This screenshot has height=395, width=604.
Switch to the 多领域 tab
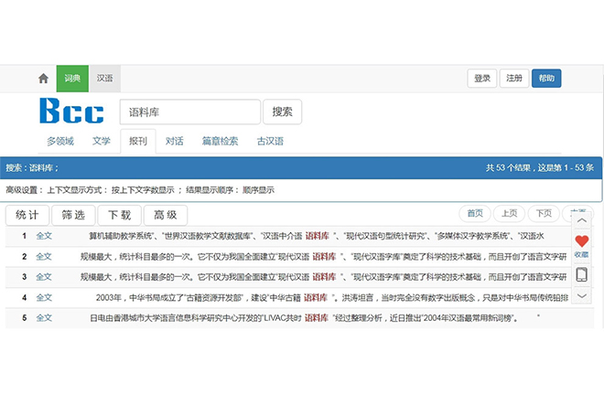click(60, 142)
